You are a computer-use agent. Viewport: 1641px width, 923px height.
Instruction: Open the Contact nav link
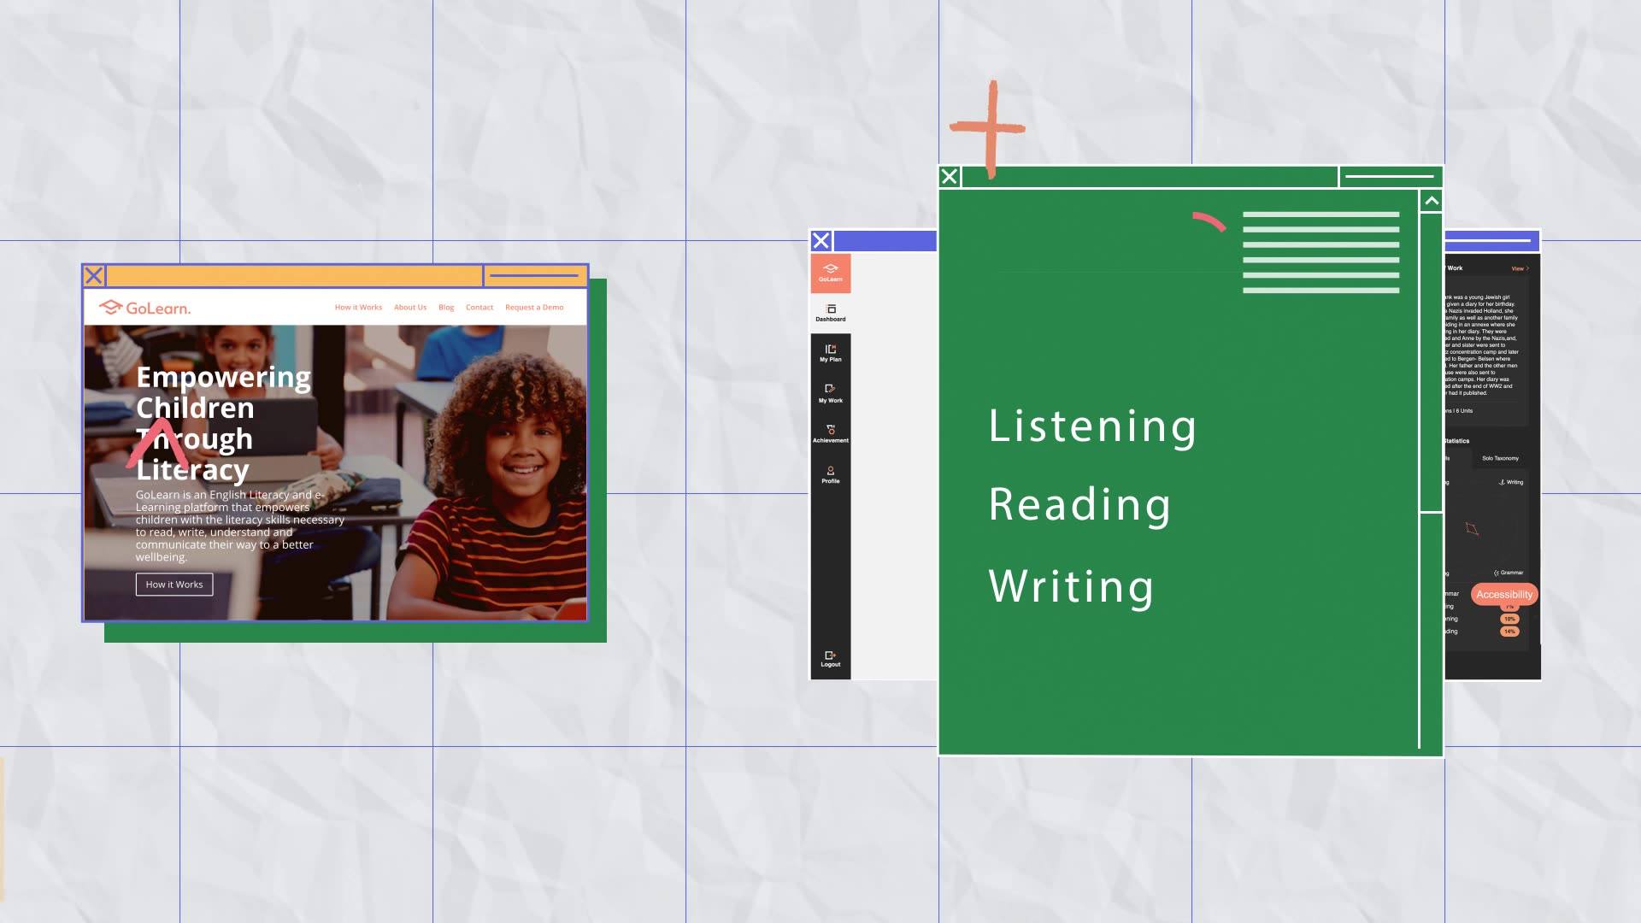[x=479, y=308]
